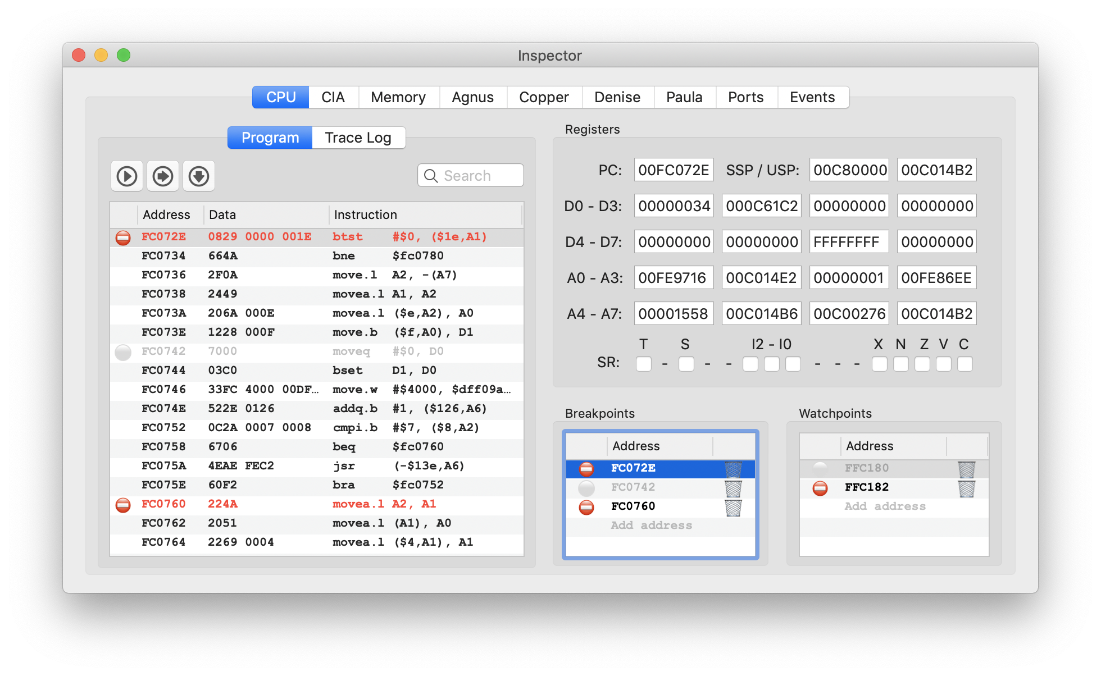Image resolution: width=1101 pixels, height=676 pixels.
Task: Delete watchpoint FFC182 with trash icon
Action: [966, 488]
